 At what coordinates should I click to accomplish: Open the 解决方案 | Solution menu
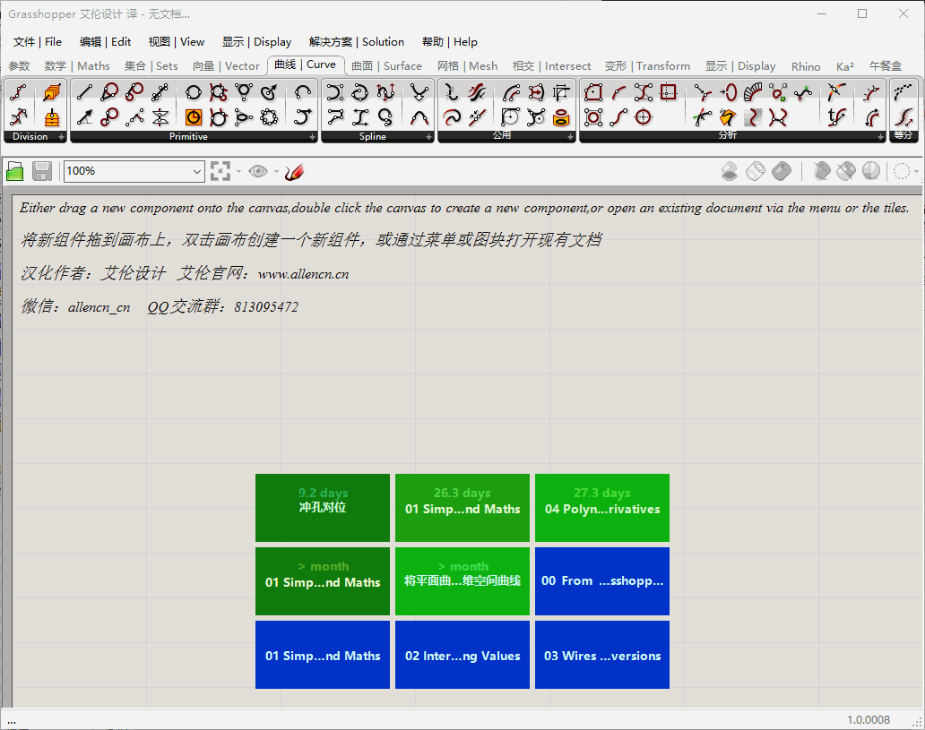[357, 42]
